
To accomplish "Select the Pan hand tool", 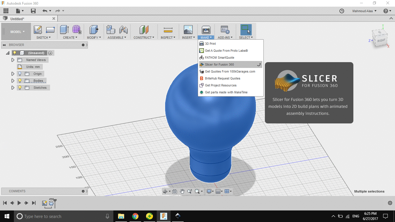I will 182,191.
